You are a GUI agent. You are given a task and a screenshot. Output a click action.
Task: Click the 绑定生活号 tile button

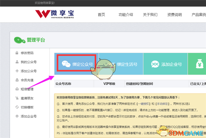(121, 64)
